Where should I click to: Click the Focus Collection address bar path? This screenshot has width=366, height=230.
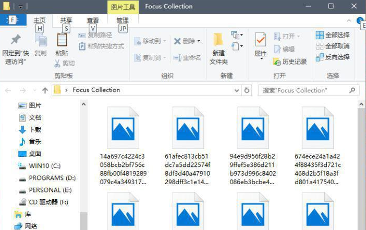pos(96,90)
